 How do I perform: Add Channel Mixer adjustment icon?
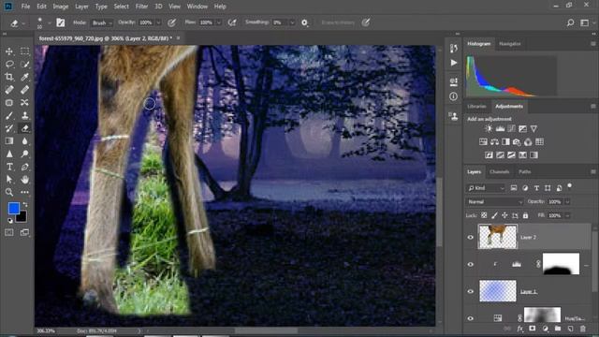click(x=528, y=142)
